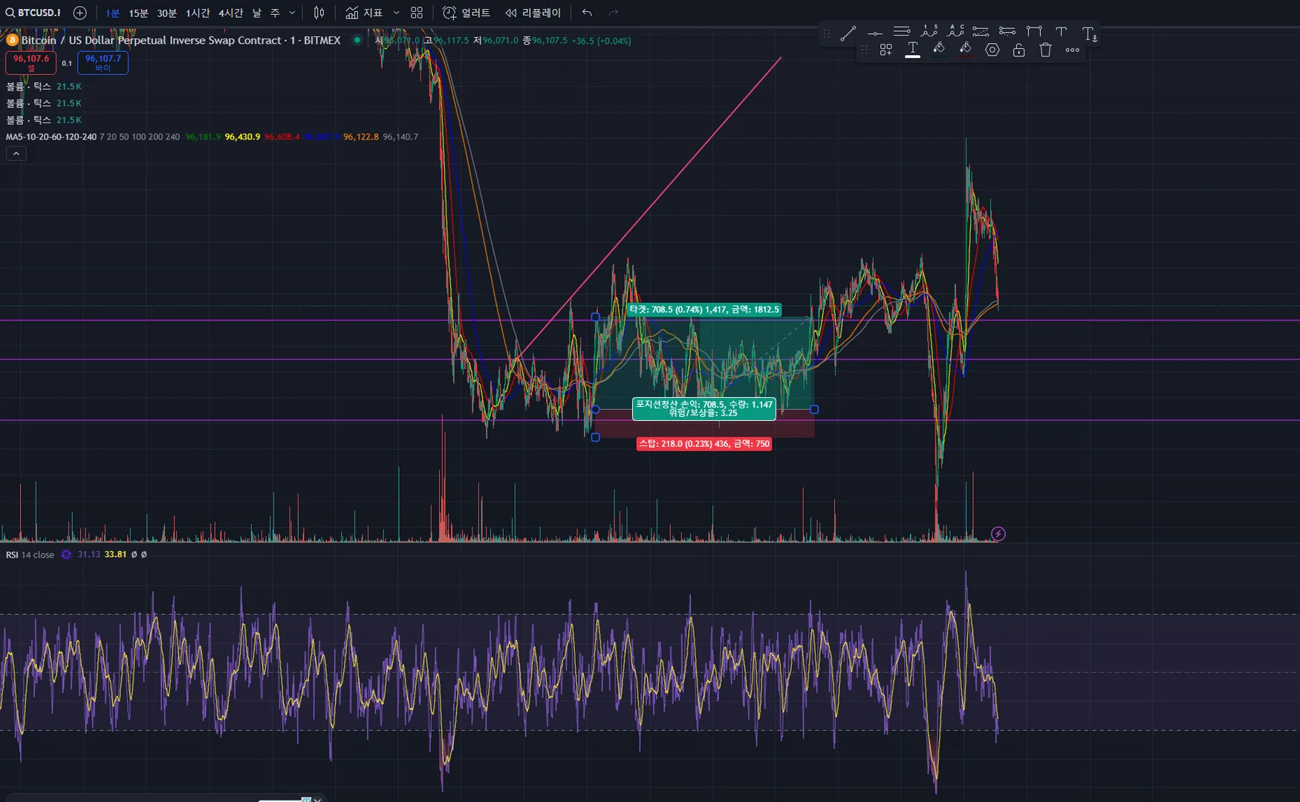Click the Bitcoin symbol title in legend
The width and height of the screenshot is (1300, 802).
[x=181, y=40]
